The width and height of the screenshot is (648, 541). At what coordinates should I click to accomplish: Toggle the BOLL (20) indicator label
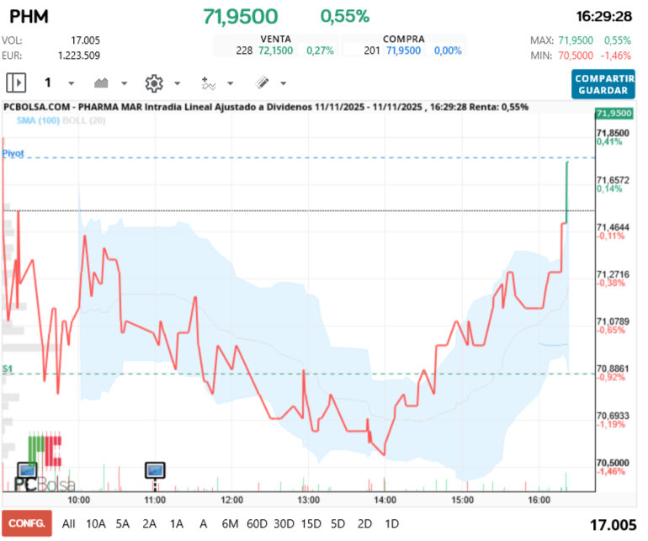coord(84,120)
